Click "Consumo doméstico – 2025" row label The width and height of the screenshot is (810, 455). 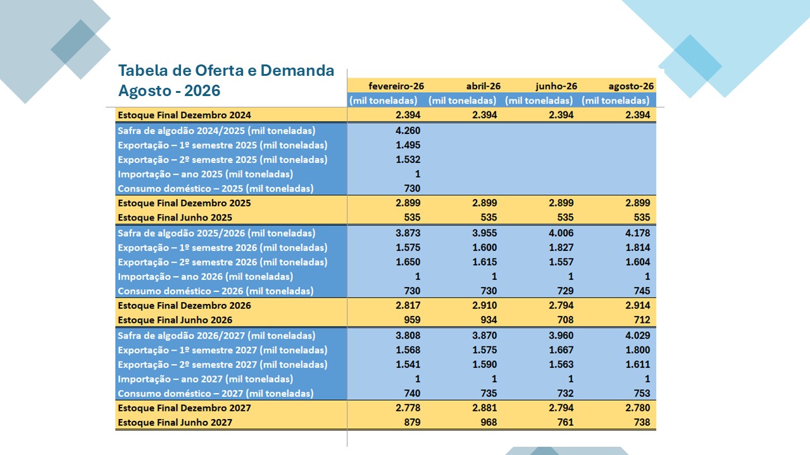click(216, 188)
